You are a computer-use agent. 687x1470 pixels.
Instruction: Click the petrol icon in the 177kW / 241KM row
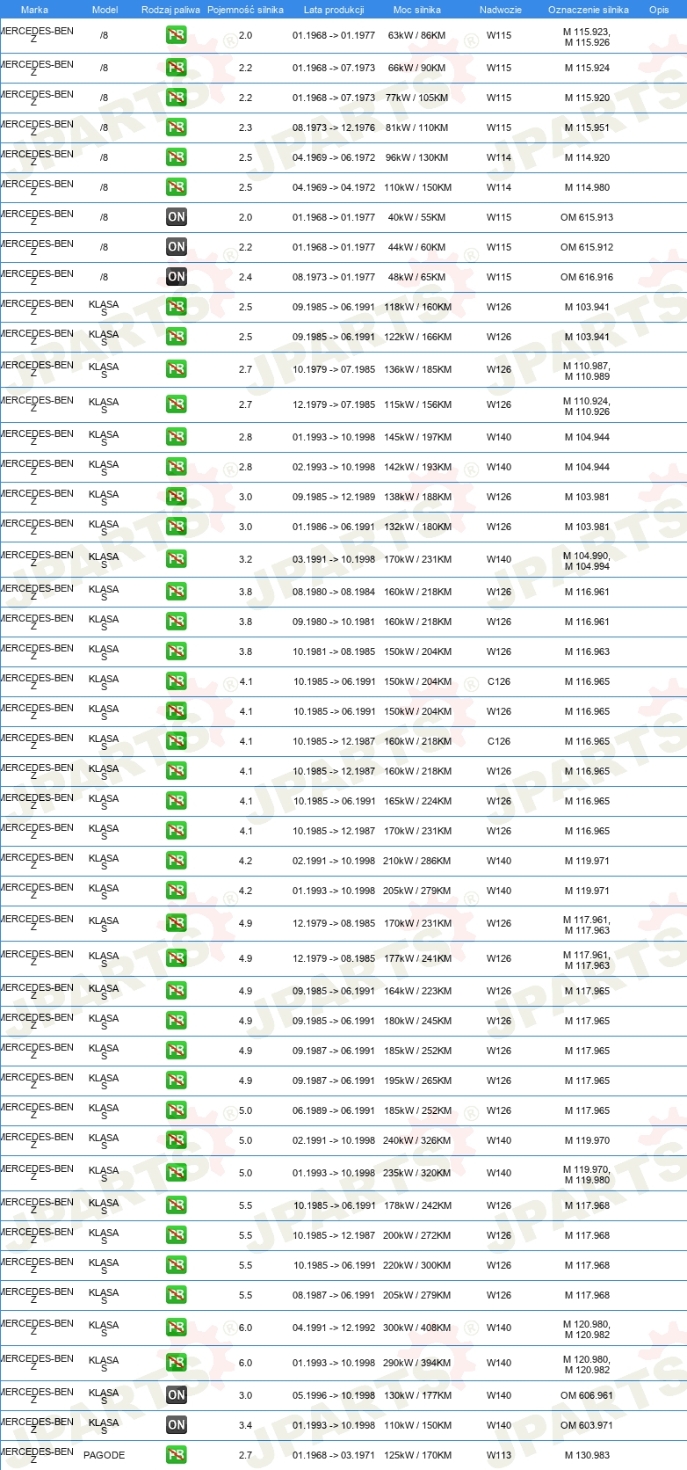pyautogui.click(x=177, y=958)
